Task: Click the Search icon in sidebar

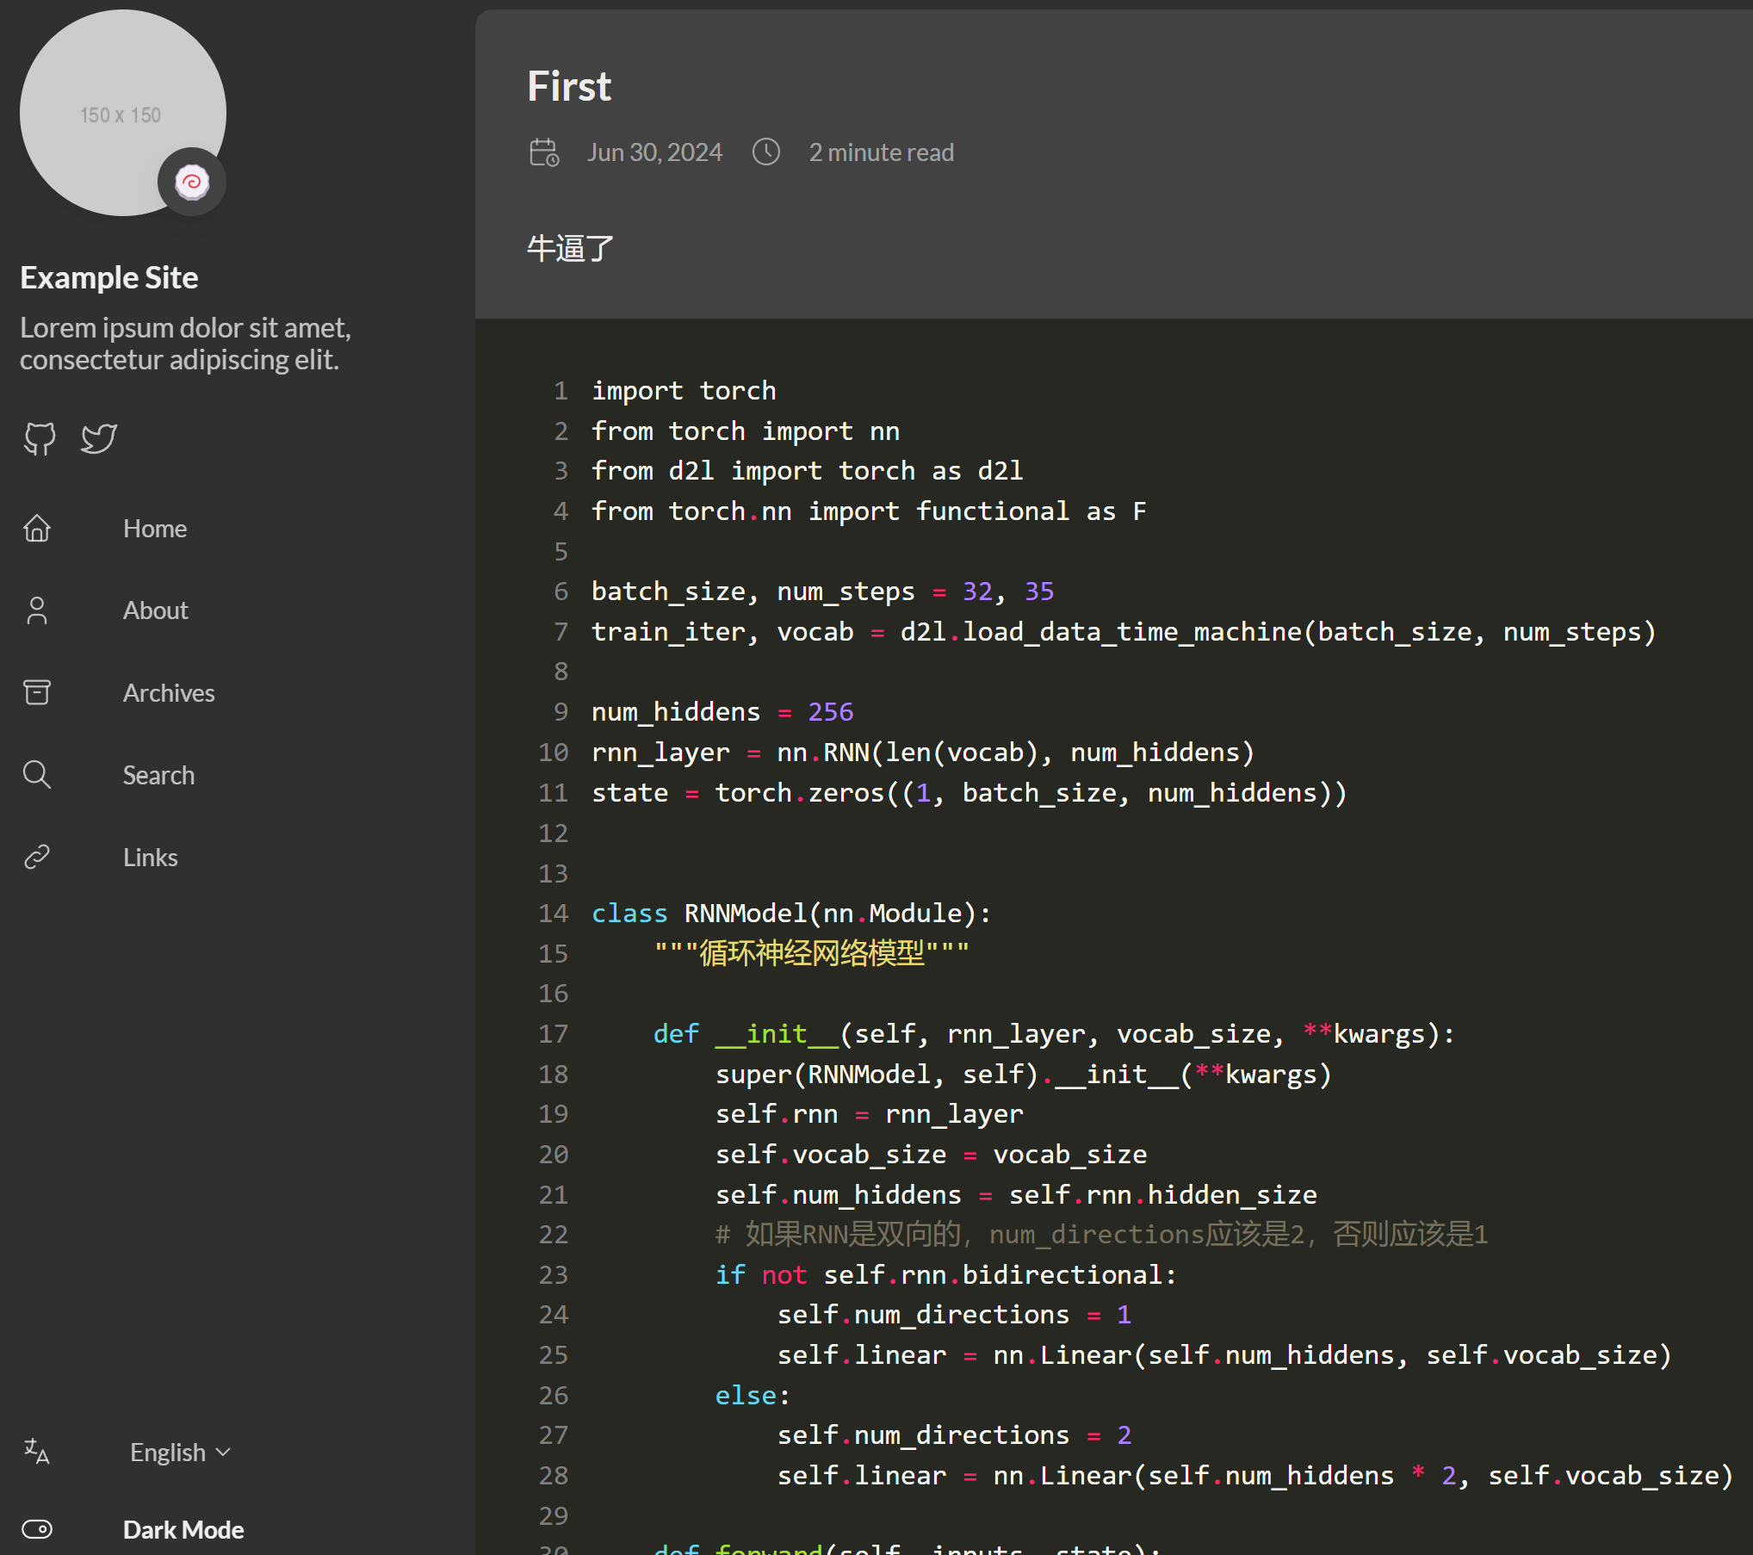Action: pyautogui.click(x=38, y=775)
